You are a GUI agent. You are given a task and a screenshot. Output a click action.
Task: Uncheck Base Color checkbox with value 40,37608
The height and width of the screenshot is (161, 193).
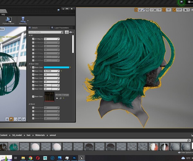click(33, 71)
